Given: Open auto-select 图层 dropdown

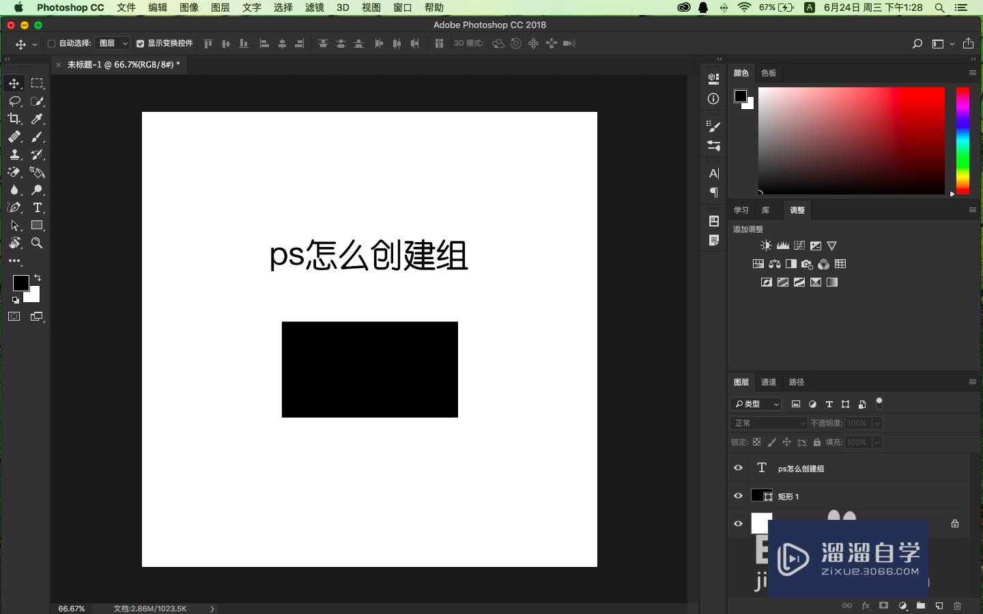Looking at the screenshot, I should (x=112, y=44).
